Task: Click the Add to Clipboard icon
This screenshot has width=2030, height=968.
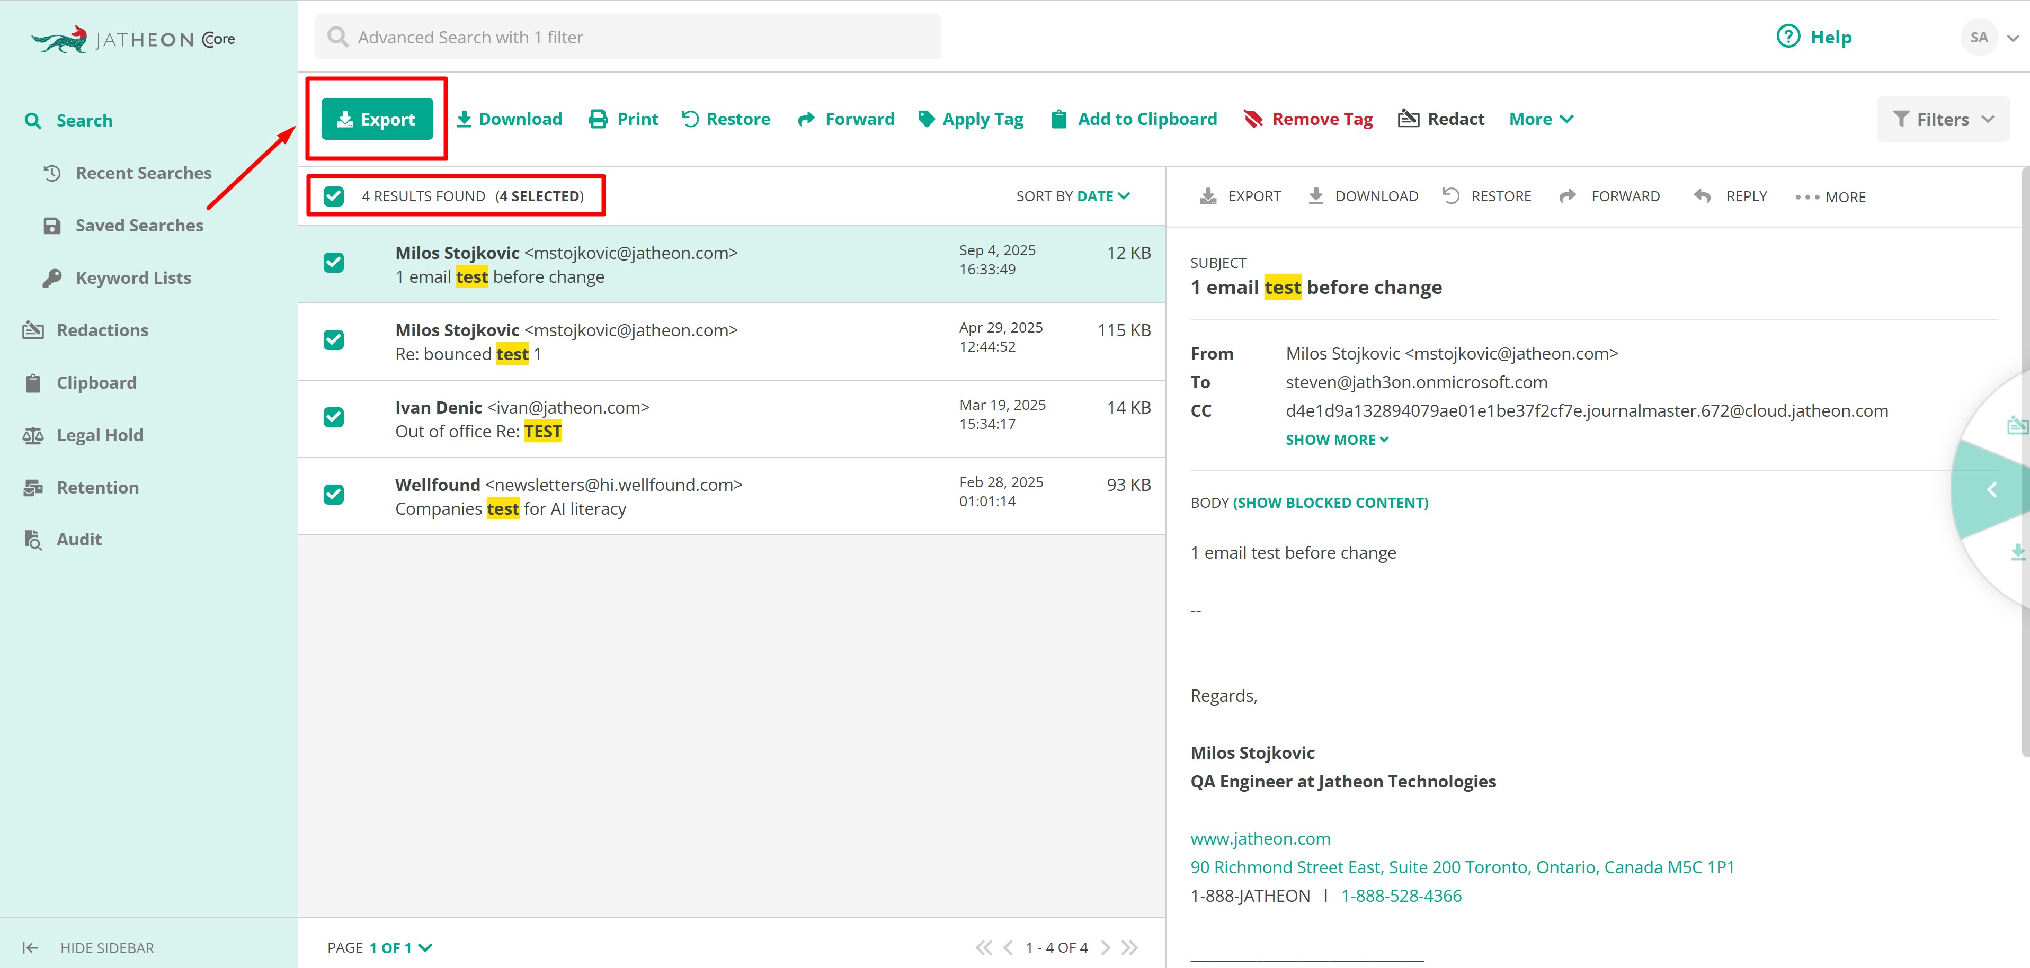Action: click(x=1059, y=119)
